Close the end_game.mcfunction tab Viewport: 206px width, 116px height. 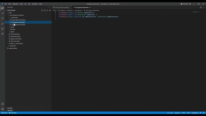90,7
